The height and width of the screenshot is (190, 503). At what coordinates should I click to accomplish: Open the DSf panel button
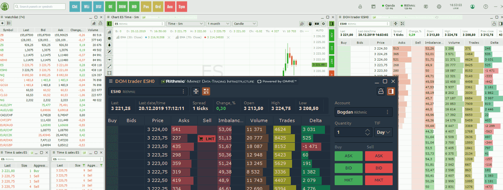click(99, 7)
